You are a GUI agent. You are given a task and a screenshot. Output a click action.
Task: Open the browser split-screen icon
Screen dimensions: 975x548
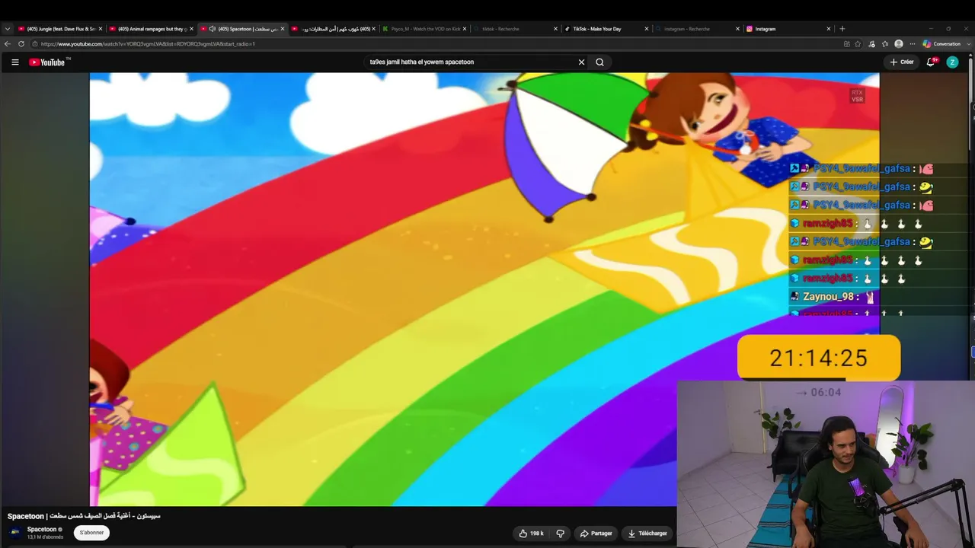click(x=846, y=44)
